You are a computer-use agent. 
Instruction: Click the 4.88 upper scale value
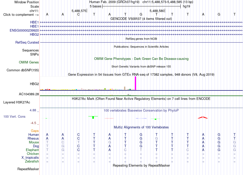click(33, 110)
